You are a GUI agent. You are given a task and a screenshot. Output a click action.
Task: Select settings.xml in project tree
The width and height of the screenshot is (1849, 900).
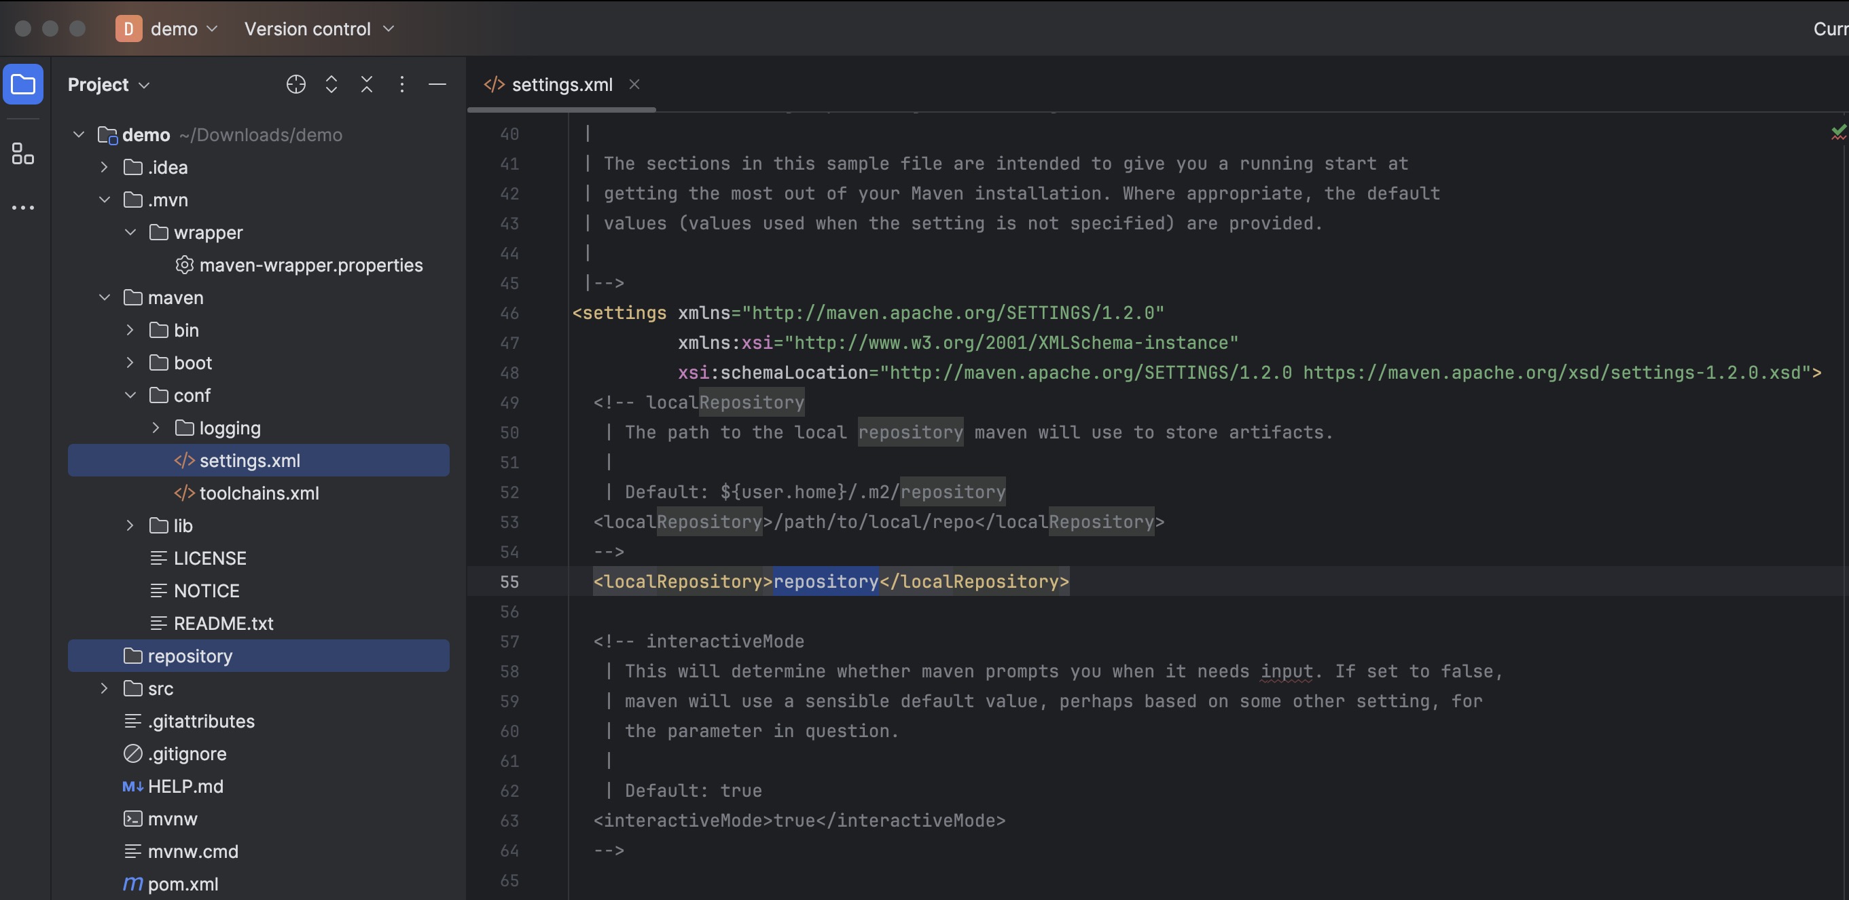[x=258, y=460]
